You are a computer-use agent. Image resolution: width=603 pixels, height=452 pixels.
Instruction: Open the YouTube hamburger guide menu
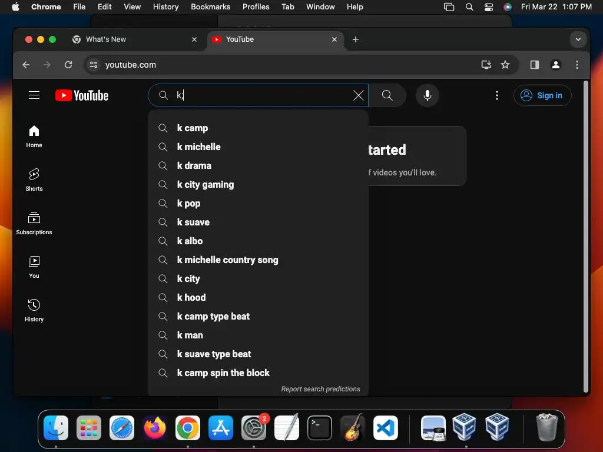click(34, 95)
